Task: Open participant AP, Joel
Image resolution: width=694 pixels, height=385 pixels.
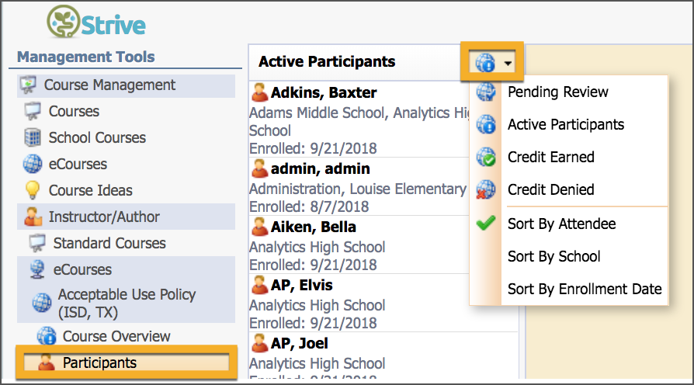Action: point(299,344)
